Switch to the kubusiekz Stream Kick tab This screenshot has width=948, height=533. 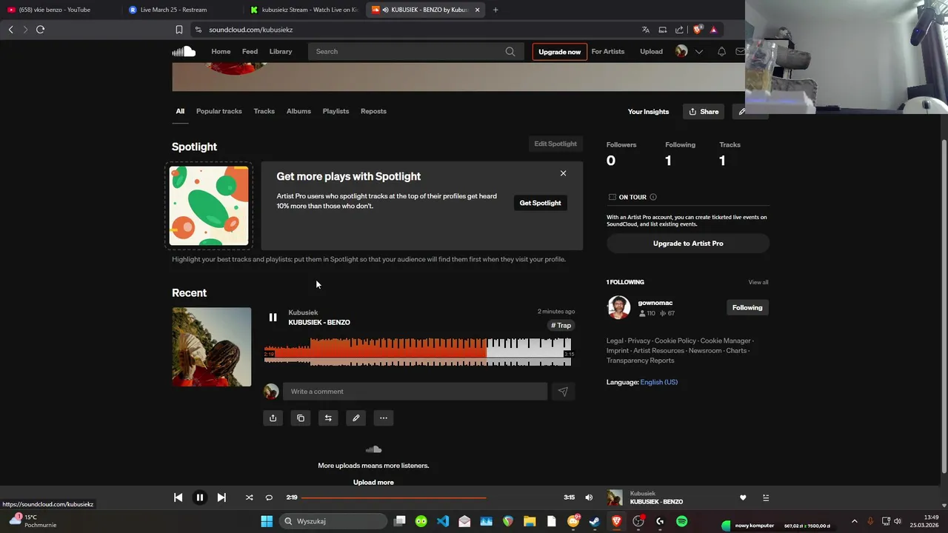point(304,10)
